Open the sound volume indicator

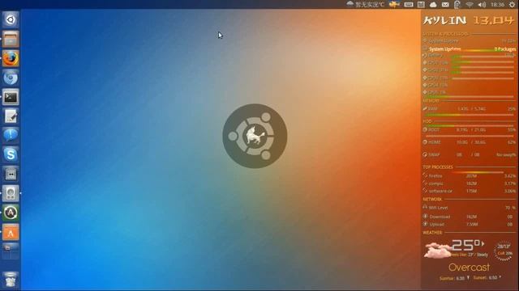click(x=482, y=5)
